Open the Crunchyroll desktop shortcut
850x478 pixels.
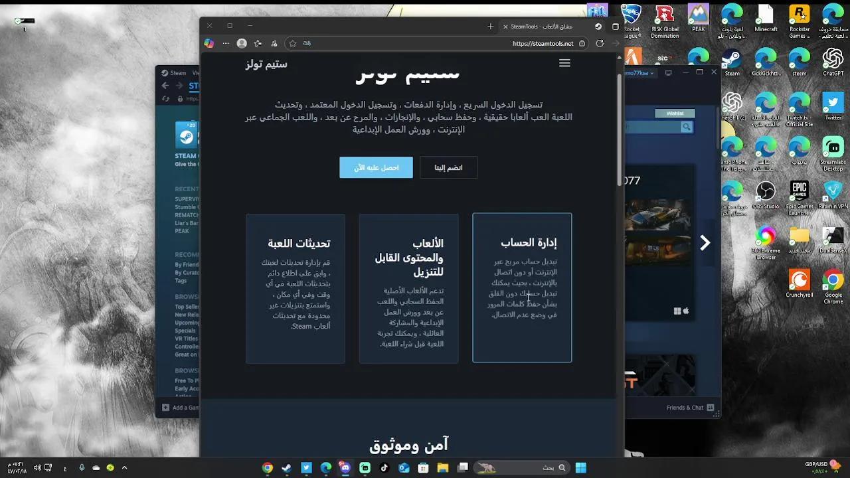[x=800, y=283]
